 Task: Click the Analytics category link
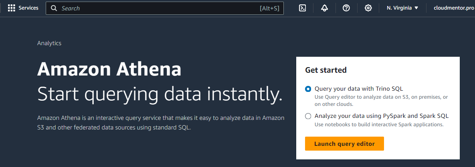coord(49,43)
